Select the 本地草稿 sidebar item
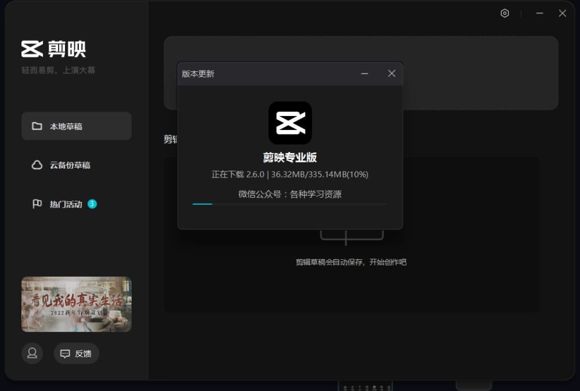The height and width of the screenshot is (391, 580). click(x=77, y=126)
